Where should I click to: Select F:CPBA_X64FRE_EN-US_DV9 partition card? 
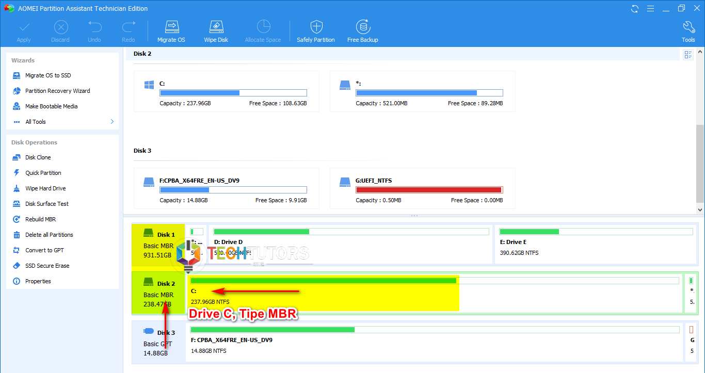coord(227,188)
